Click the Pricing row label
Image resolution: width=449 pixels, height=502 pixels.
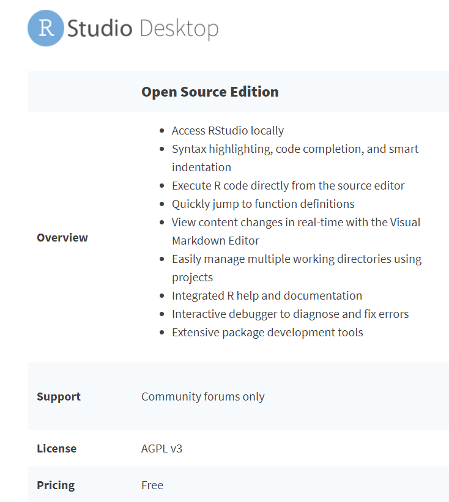click(x=56, y=485)
